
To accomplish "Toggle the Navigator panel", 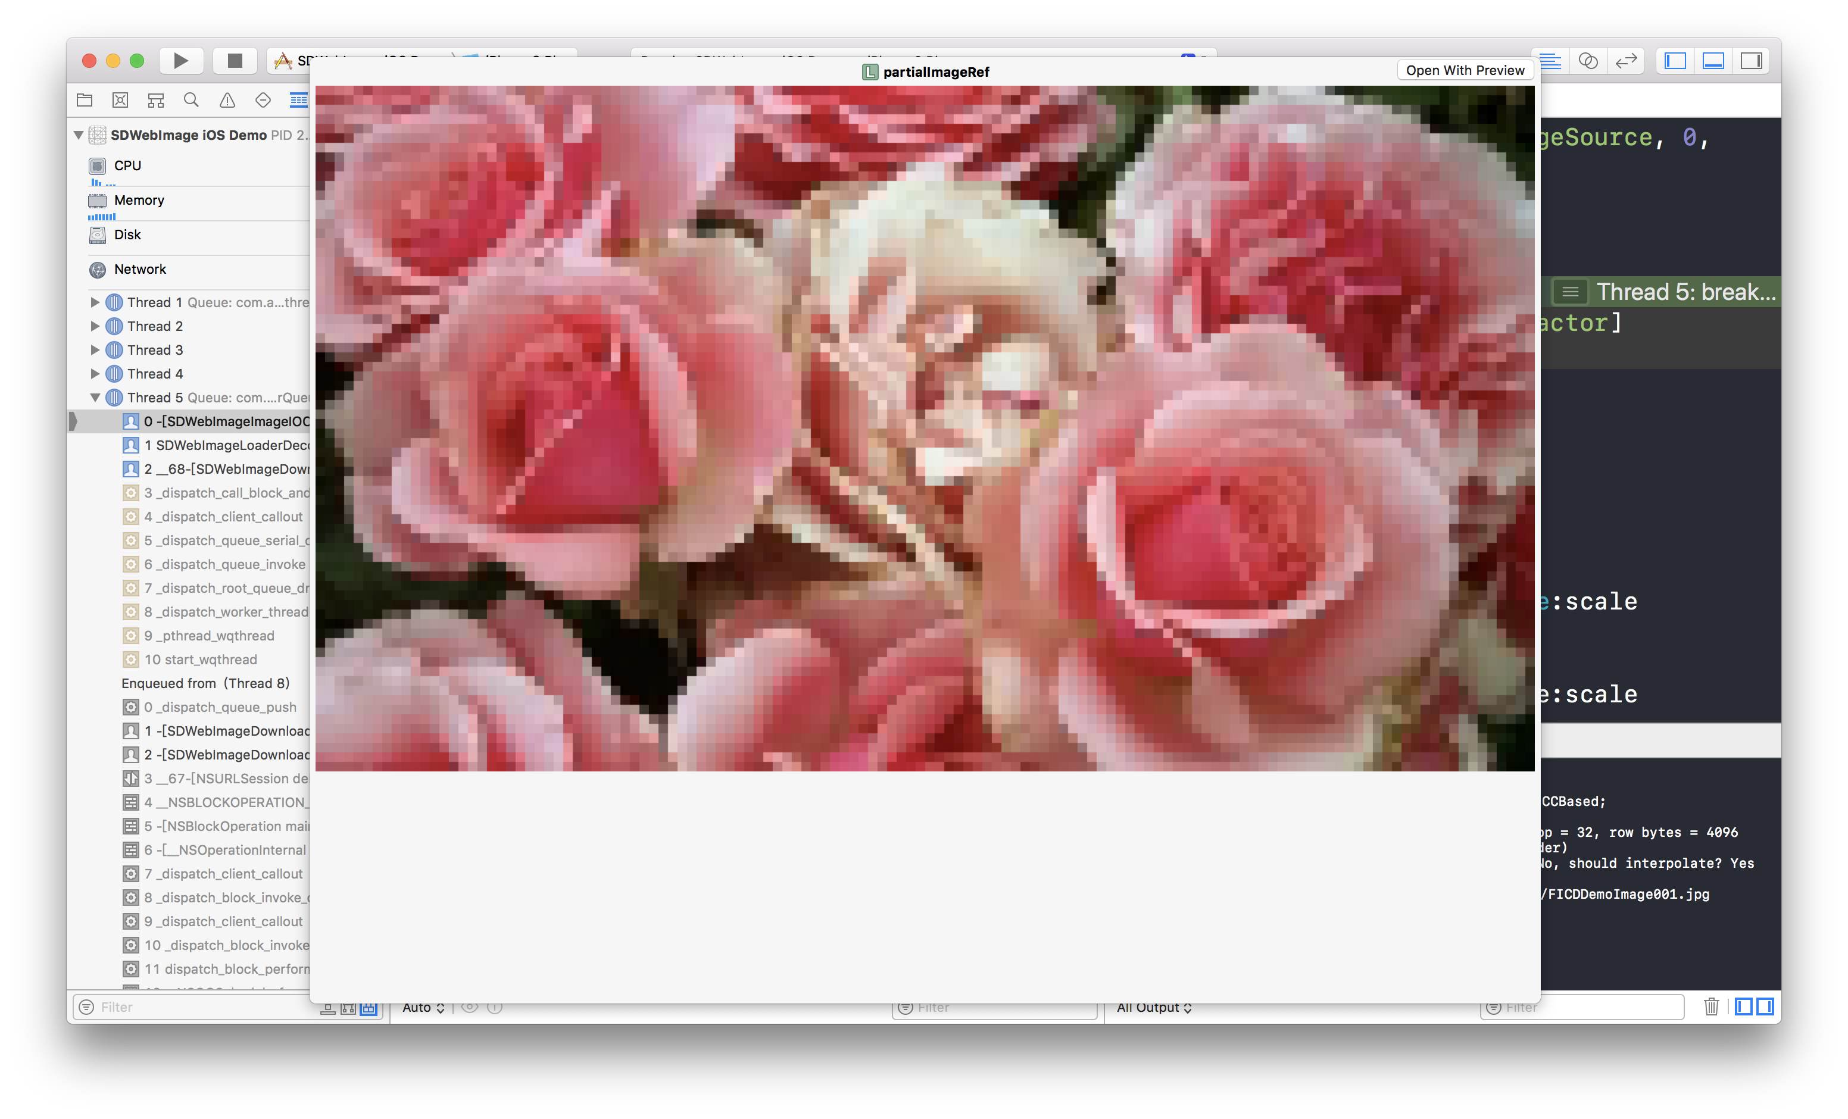I will click(x=1675, y=61).
